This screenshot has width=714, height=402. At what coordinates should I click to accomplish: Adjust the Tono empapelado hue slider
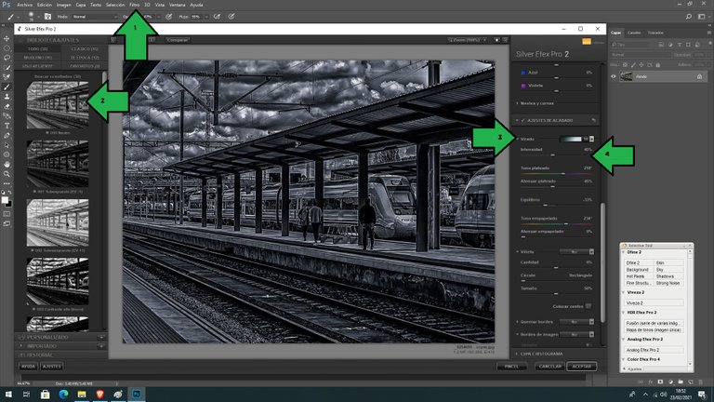pyautogui.click(x=556, y=223)
